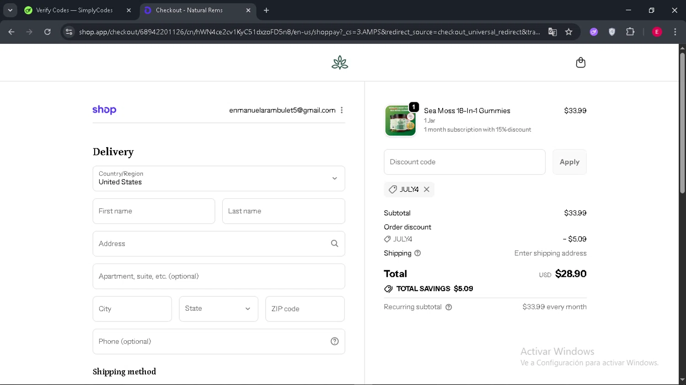Open the tab search dropdown arrow
Viewport: 686px width, 385px height.
(10, 10)
